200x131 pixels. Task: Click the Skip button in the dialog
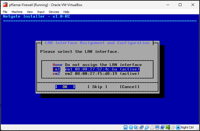point(97,87)
